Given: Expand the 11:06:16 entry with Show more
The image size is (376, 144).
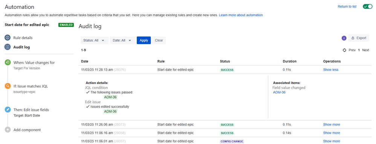Looking at the screenshot, I should (332, 133).
